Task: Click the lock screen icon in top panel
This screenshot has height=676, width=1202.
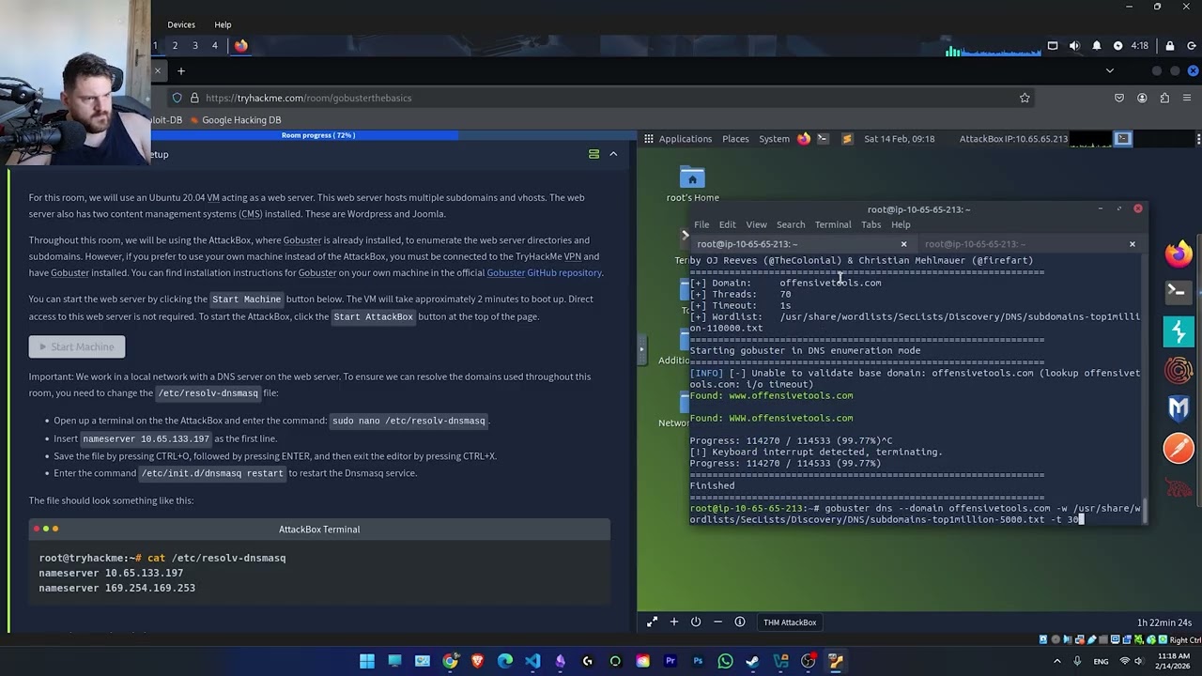Action: tap(1169, 45)
